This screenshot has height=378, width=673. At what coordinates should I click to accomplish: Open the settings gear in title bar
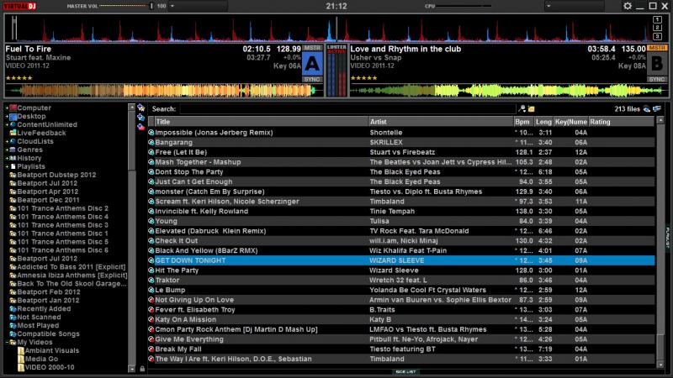(x=627, y=6)
